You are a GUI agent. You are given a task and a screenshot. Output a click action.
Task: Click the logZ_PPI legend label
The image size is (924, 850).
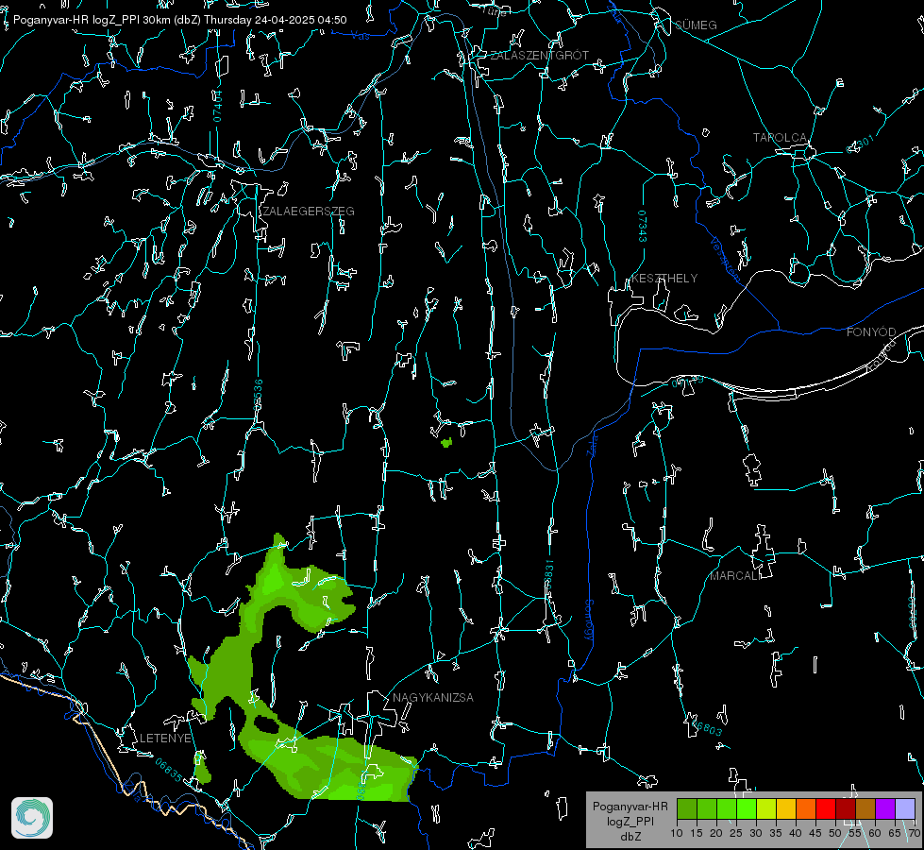tap(630, 821)
